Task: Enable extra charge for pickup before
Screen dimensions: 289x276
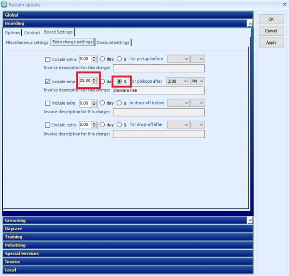Action: point(48,60)
